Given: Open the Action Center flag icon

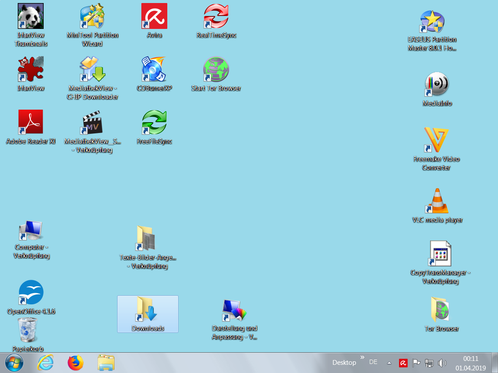Looking at the screenshot, I should pyautogui.click(x=416, y=363).
